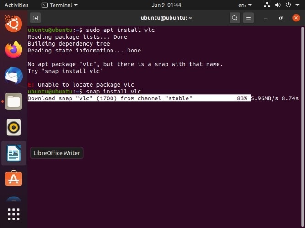This screenshot has height=228, width=305.
Task: Click the power icon in top bar
Action: tap(288, 5)
